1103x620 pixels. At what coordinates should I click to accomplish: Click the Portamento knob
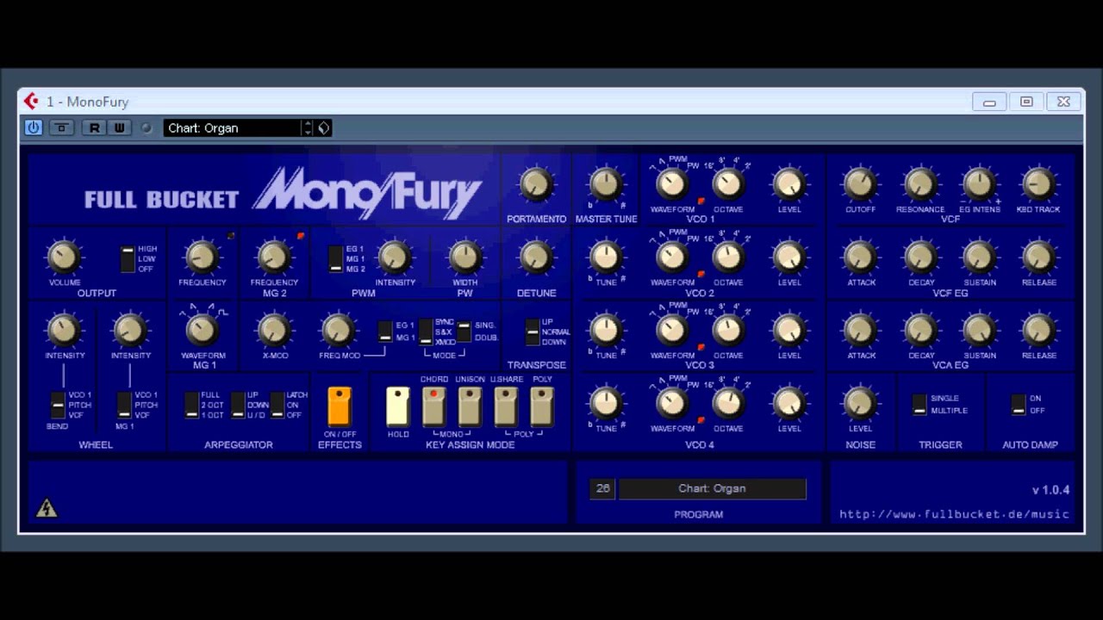[536, 184]
